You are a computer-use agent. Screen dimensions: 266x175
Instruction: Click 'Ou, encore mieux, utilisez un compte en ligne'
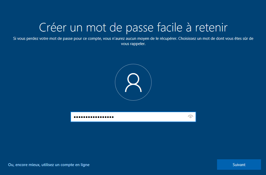point(49,165)
